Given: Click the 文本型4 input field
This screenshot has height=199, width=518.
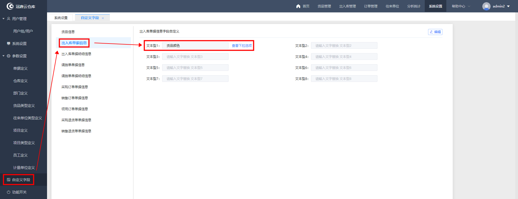Looking at the screenshot, I should pyautogui.click(x=344, y=57).
